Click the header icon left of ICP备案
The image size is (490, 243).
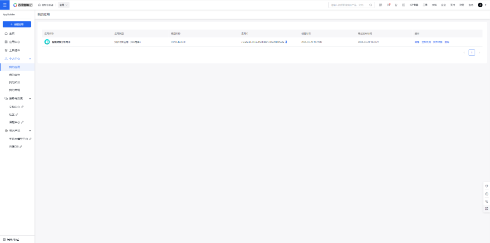404,5
